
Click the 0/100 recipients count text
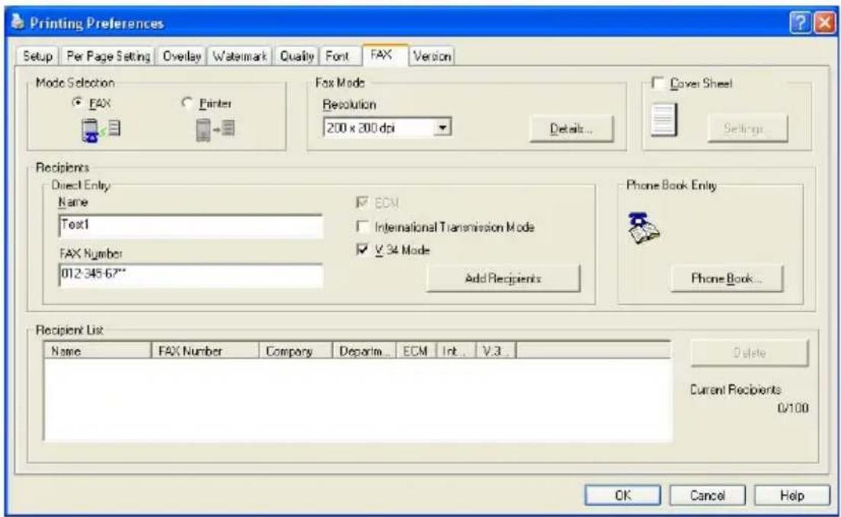793,409
